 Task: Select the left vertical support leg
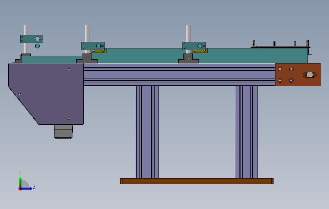pyautogui.click(x=147, y=132)
